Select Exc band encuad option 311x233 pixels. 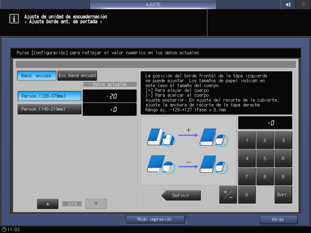click(x=77, y=76)
